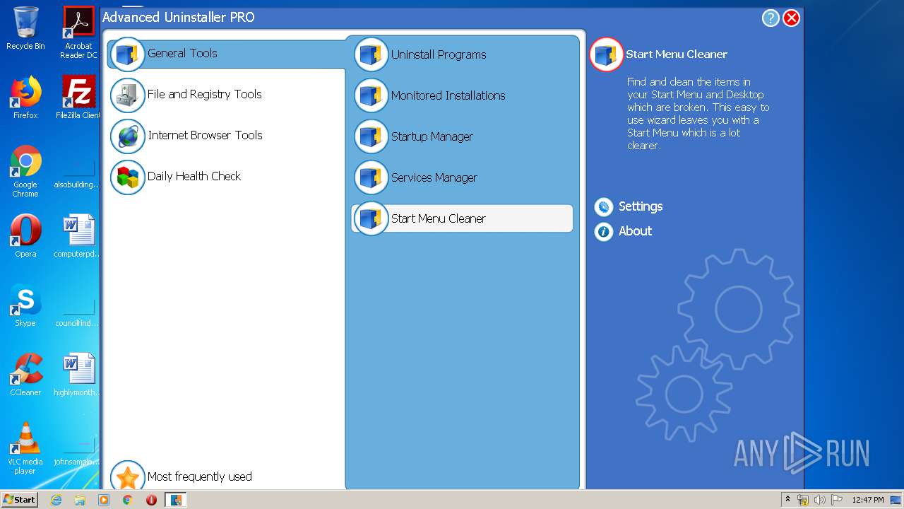Open File and Registry Tools category
904x509 pixels.
pos(204,94)
